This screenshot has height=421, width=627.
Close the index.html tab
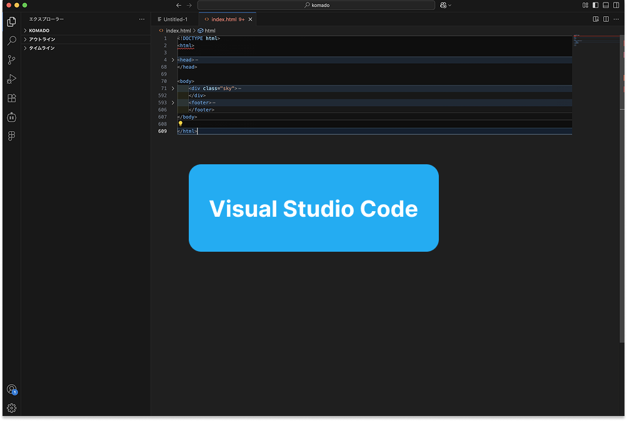250,19
